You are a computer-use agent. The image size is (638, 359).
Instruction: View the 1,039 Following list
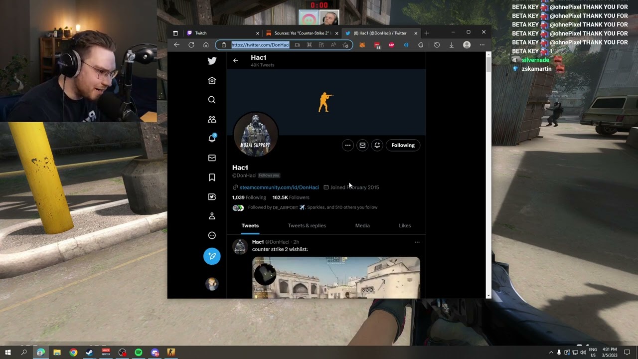(x=249, y=197)
